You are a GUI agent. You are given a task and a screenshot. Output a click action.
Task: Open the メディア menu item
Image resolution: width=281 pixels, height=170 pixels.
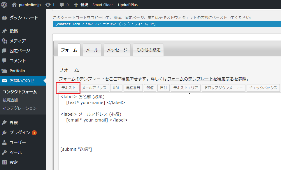(18, 41)
